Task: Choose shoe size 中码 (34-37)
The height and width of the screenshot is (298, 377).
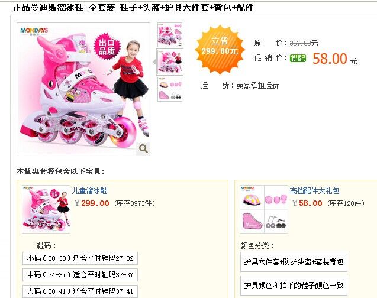Action: click(80, 275)
